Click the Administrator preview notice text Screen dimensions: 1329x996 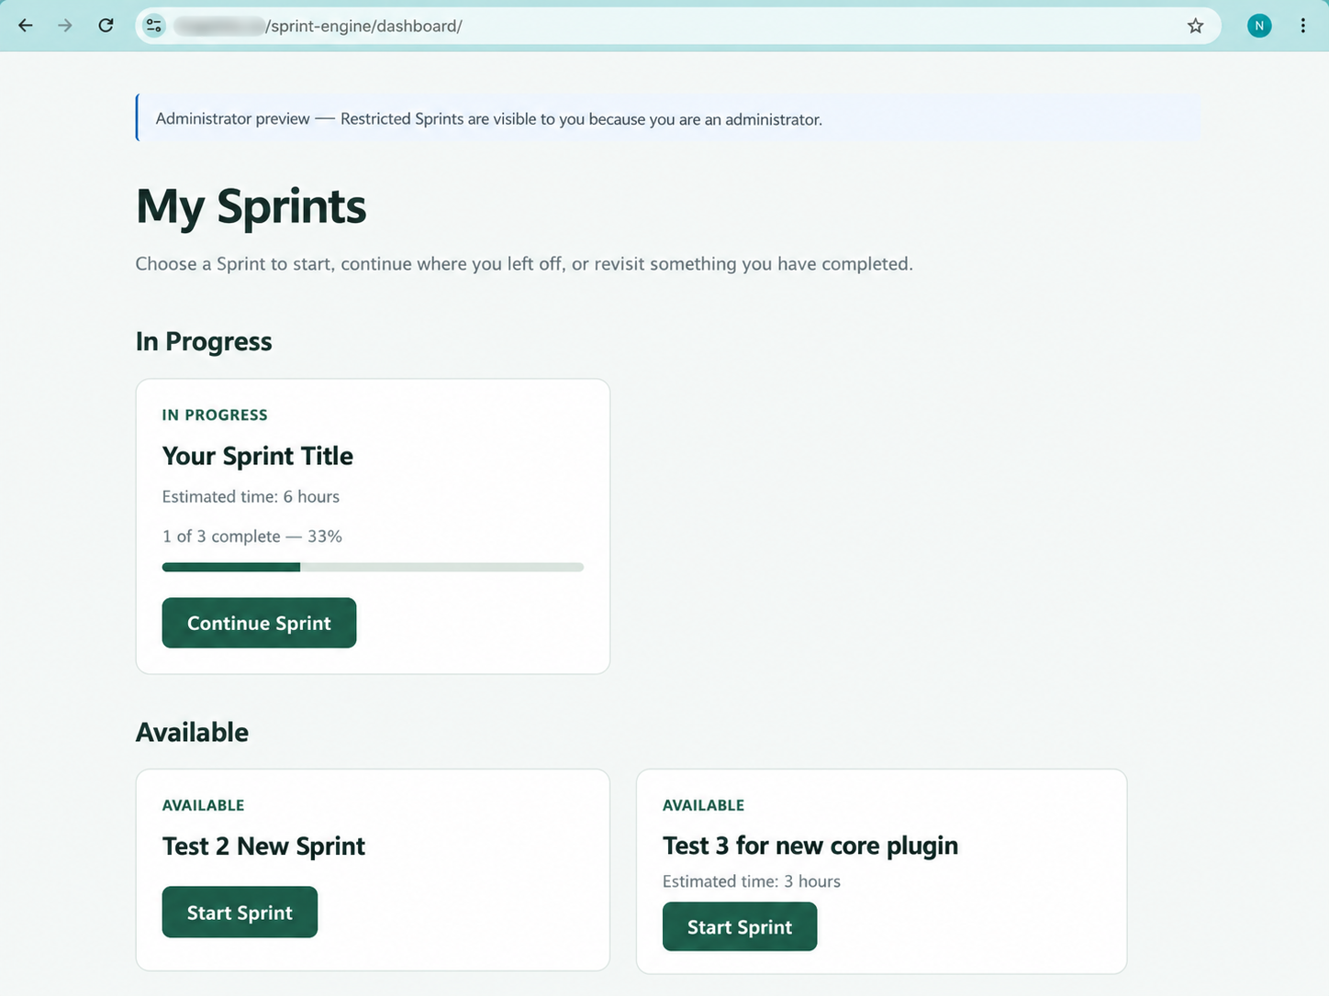[488, 119]
